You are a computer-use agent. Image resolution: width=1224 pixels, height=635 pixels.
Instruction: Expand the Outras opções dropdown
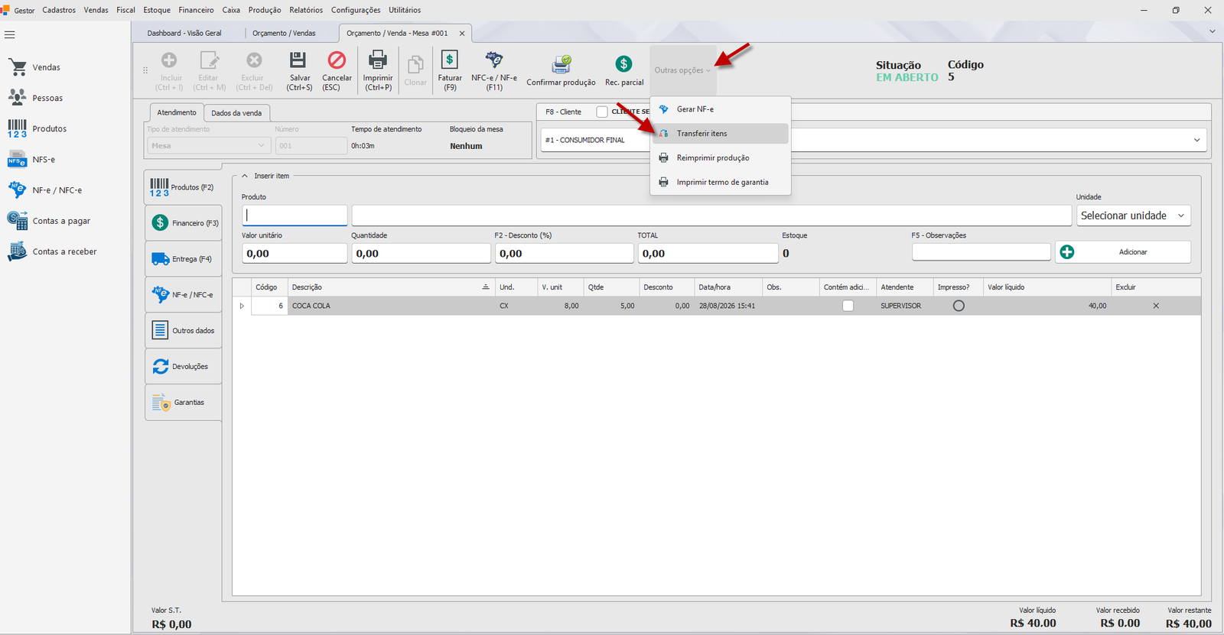point(682,70)
